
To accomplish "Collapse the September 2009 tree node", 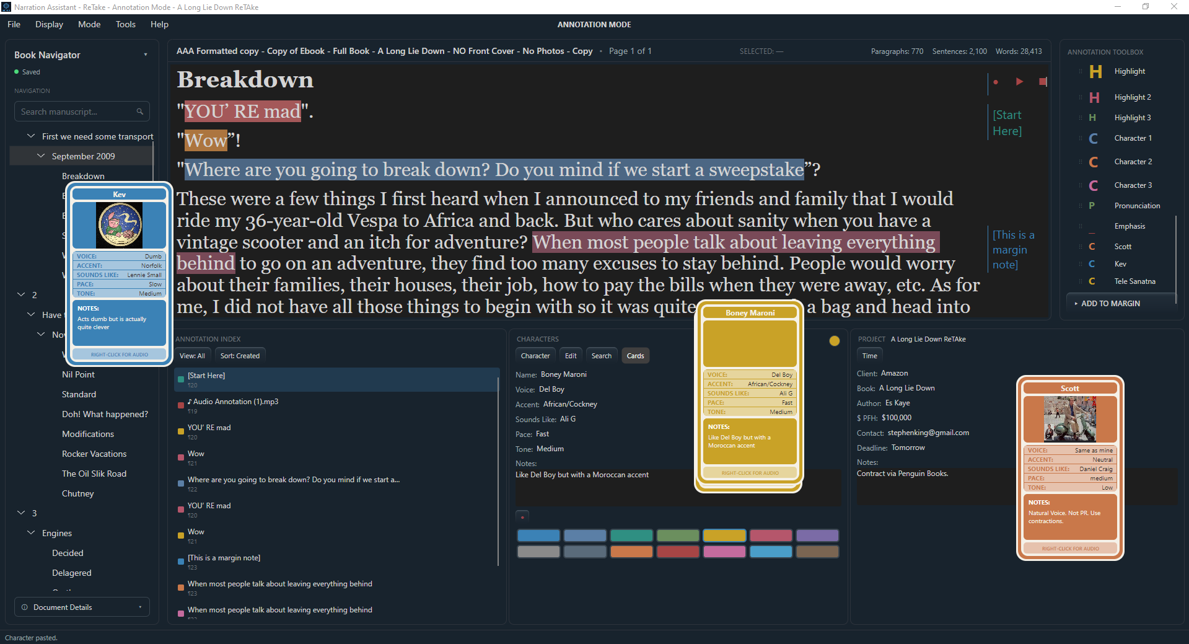I will (41, 156).
